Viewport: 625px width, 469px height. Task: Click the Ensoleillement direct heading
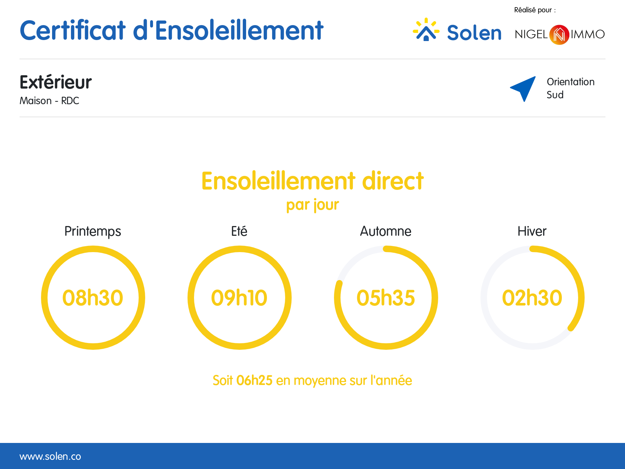(x=312, y=181)
